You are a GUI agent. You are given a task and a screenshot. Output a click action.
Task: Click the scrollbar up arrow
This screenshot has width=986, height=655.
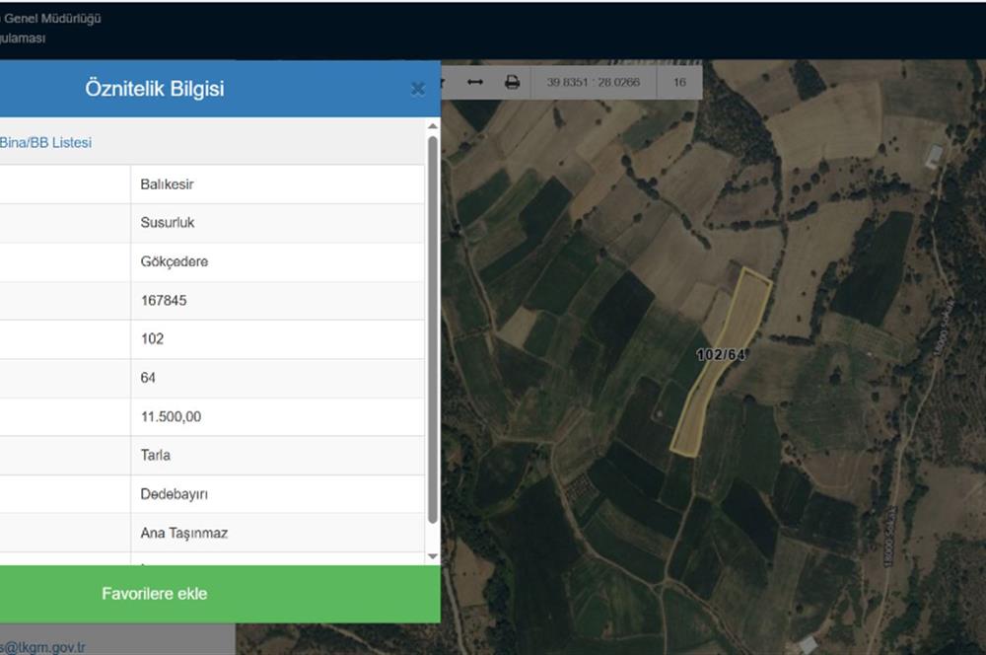[x=433, y=126]
